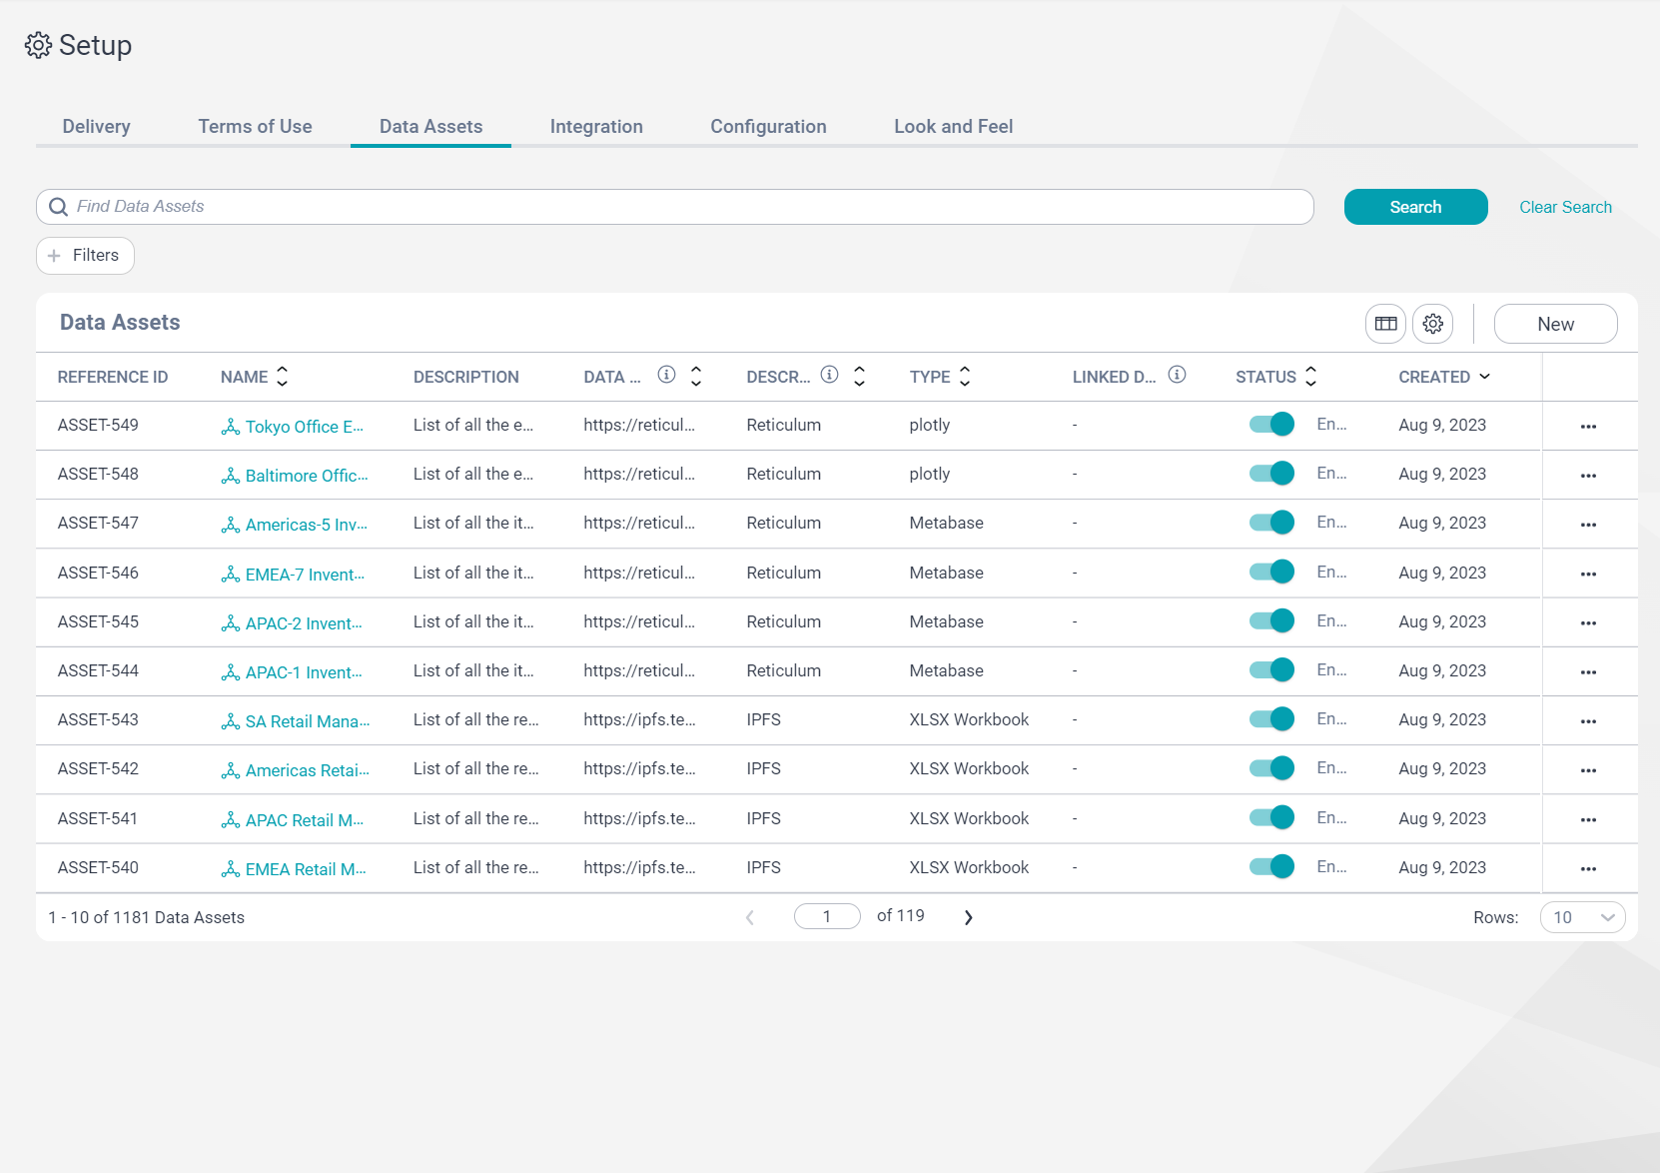The width and height of the screenshot is (1660, 1173).
Task: Open the column layout icon
Action: (x=1385, y=324)
